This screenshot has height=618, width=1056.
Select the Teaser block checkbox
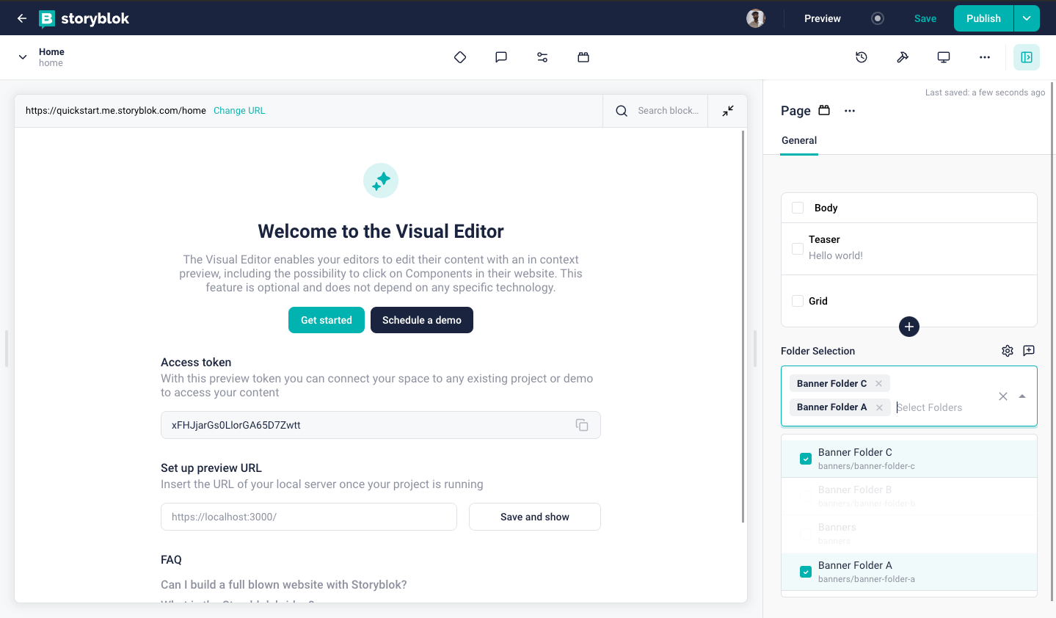click(x=798, y=249)
